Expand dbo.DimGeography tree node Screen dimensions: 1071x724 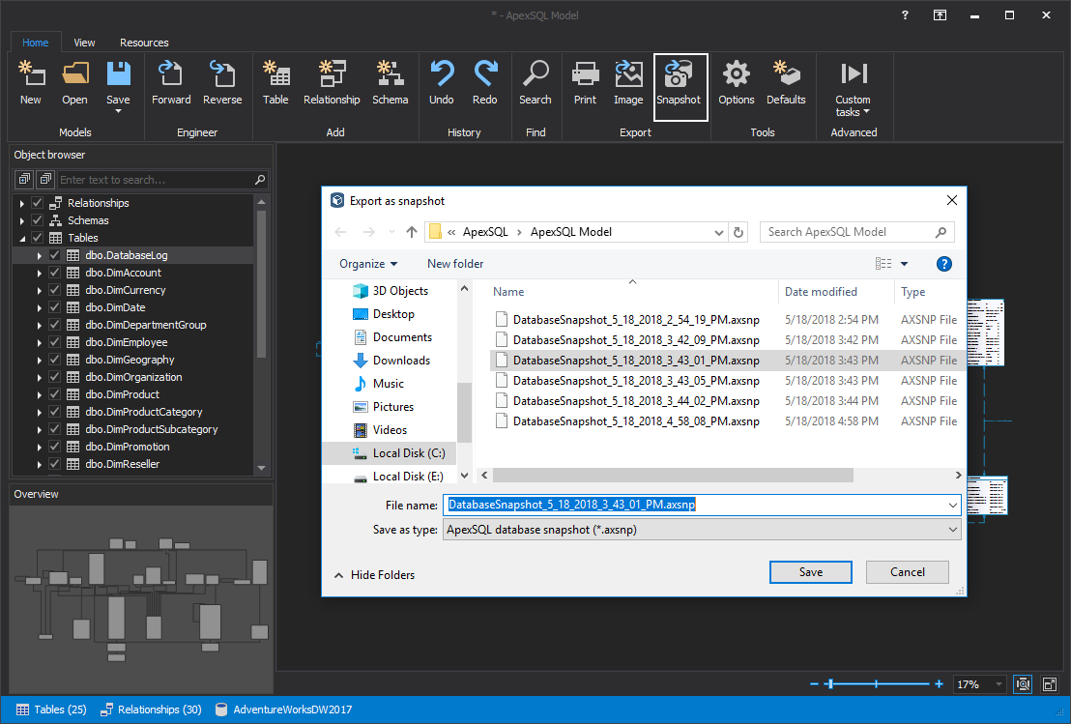coord(39,360)
